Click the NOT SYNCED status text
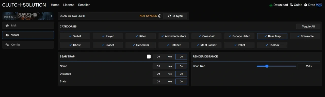Viewport: 325px width, 97px height. pyautogui.click(x=148, y=16)
